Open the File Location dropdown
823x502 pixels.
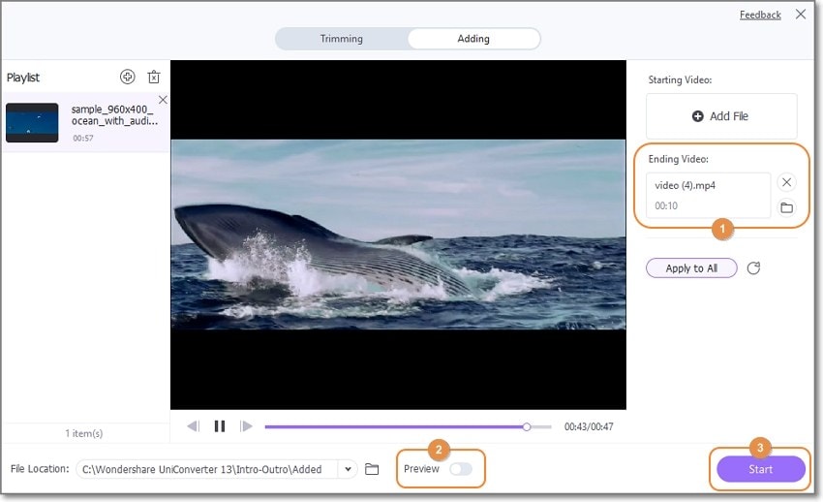point(348,469)
